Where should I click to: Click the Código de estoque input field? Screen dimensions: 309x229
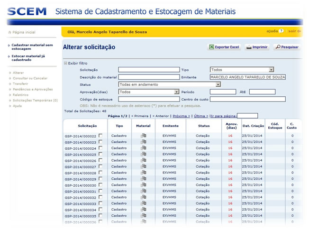(x=149, y=99)
